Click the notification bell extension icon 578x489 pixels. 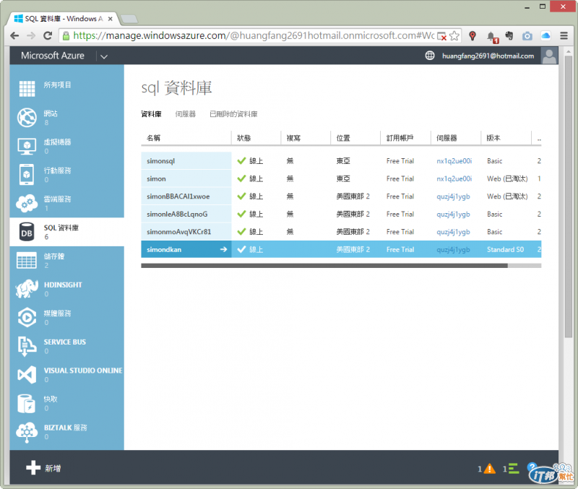492,37
